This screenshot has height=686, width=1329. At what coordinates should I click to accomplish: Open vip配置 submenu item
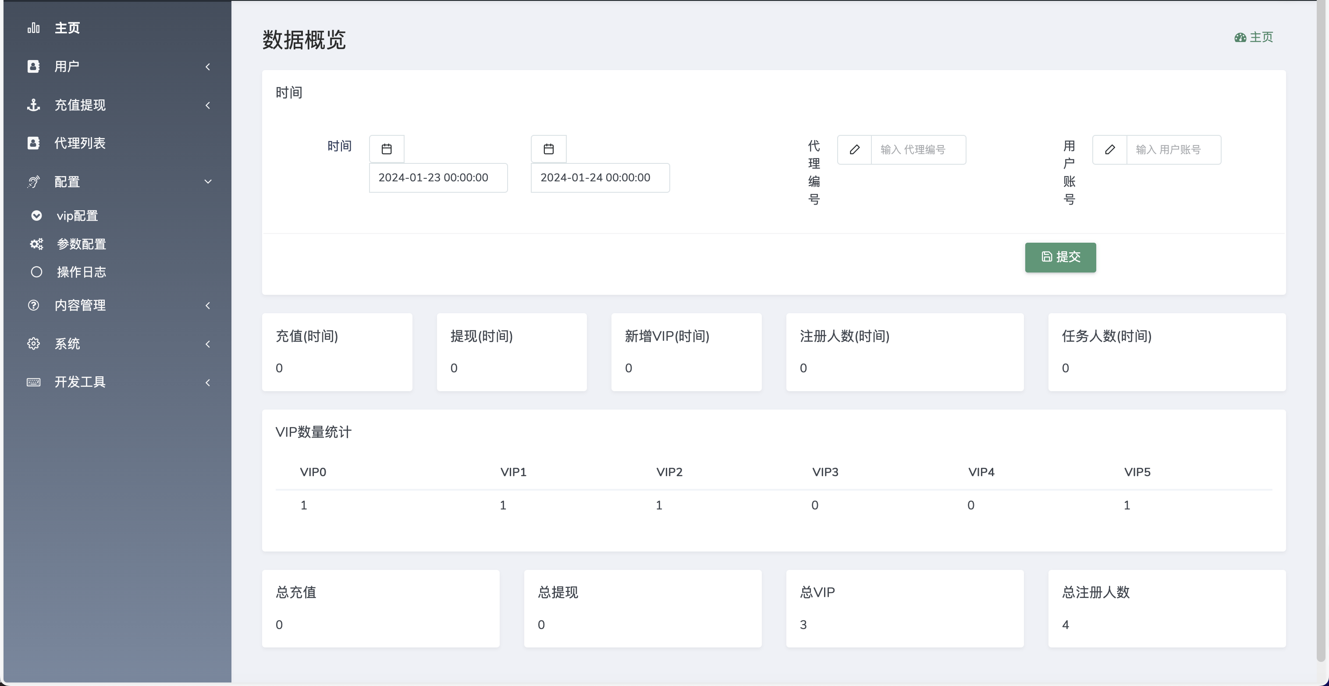[117, 216]
